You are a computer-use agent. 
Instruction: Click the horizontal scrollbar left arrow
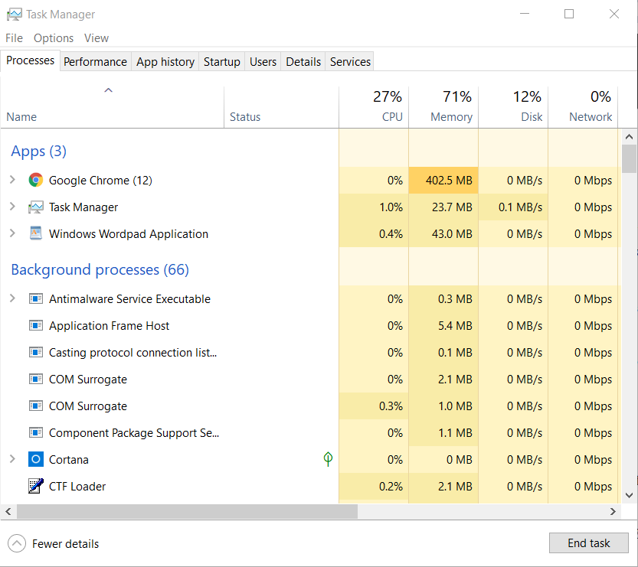pos(8,511)
